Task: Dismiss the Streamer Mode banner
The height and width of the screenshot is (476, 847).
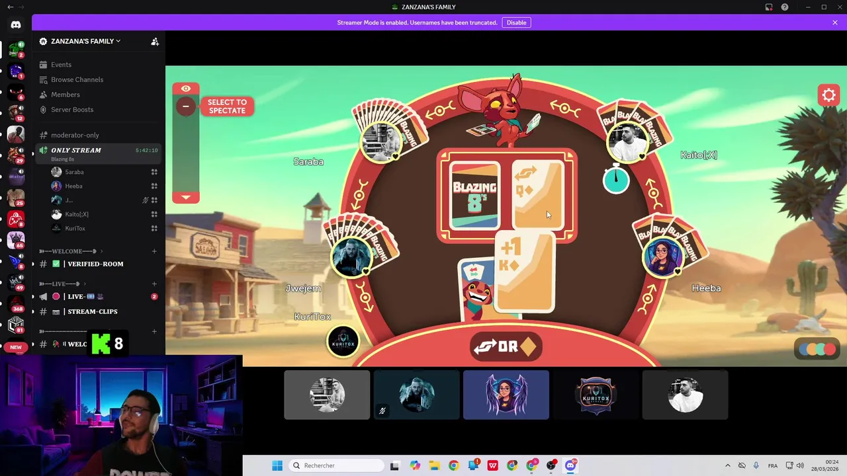Action: click(x=835, y=22)
